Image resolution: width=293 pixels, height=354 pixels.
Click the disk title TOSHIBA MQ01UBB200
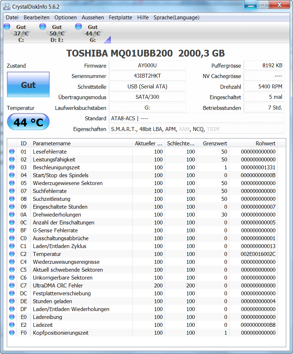pos(120,53)
